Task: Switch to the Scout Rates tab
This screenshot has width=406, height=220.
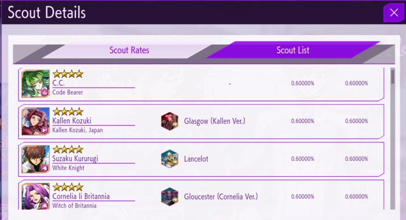Action: (x=129, y=51)
